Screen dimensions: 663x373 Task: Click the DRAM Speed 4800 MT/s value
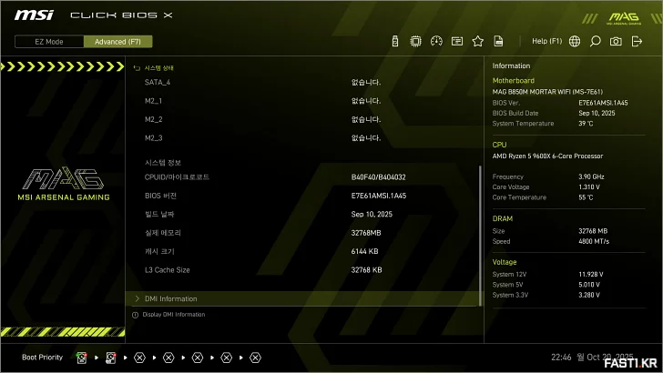point(594,241)
